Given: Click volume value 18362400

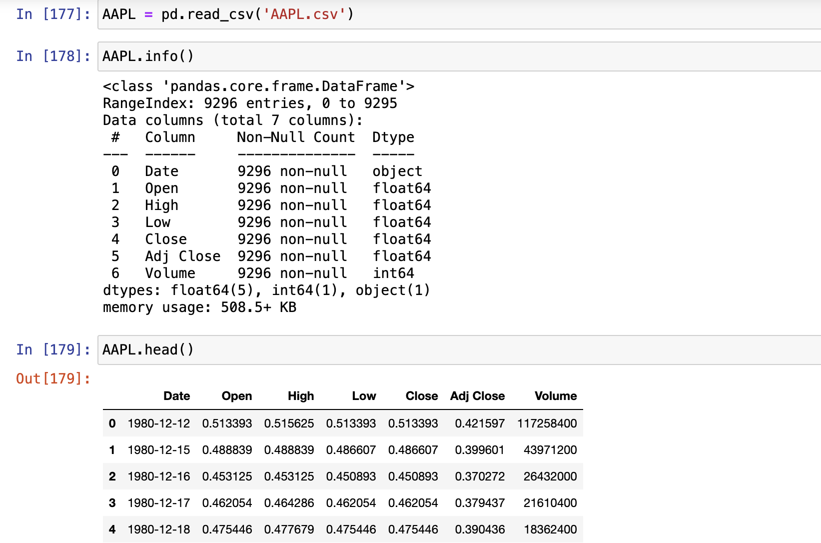Looking at the screenshot, I should 550,529.
